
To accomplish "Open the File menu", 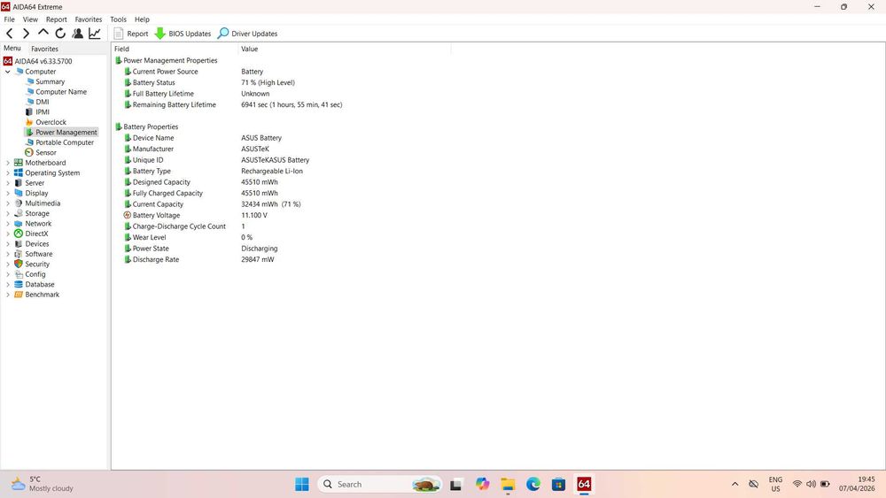I will pos(10,19).
